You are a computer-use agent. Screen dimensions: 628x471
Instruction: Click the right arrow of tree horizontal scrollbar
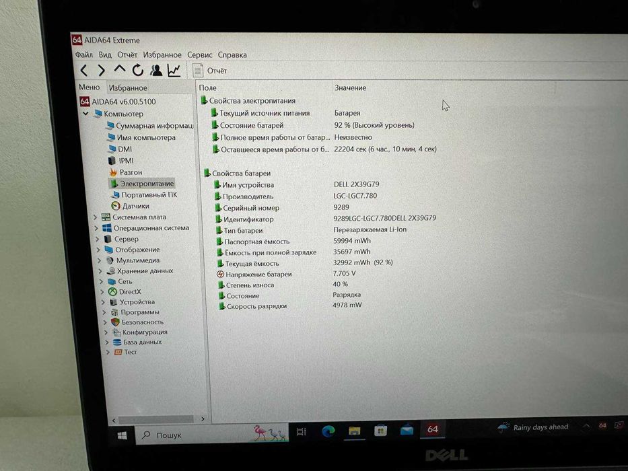coord(203,419)
